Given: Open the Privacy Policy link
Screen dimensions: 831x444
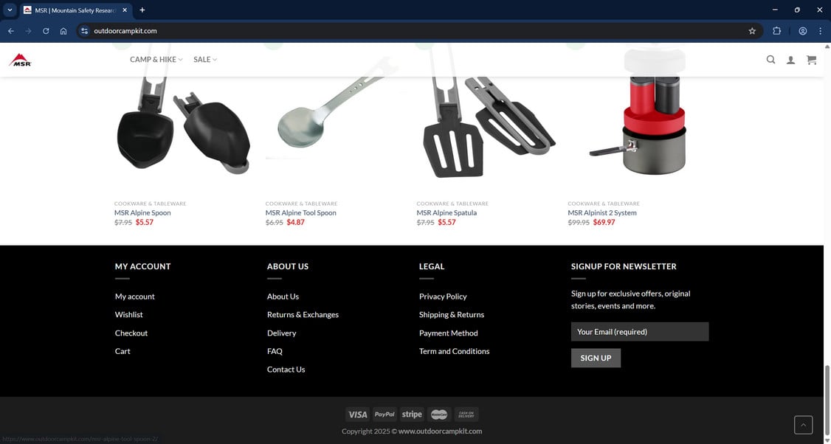Looking at the screenshot, I should click(x=443, y=296).
